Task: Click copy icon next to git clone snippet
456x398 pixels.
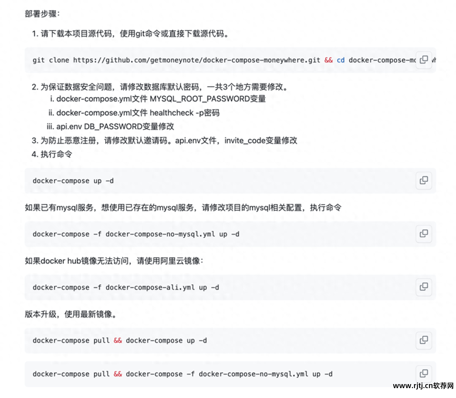Action: pos(424,60)
